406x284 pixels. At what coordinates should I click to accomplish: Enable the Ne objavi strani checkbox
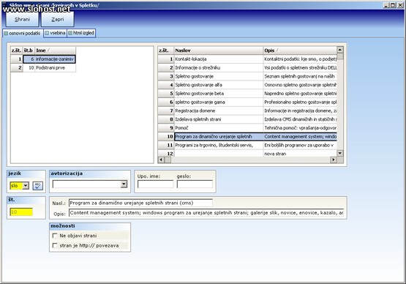[x=55, y=236]
